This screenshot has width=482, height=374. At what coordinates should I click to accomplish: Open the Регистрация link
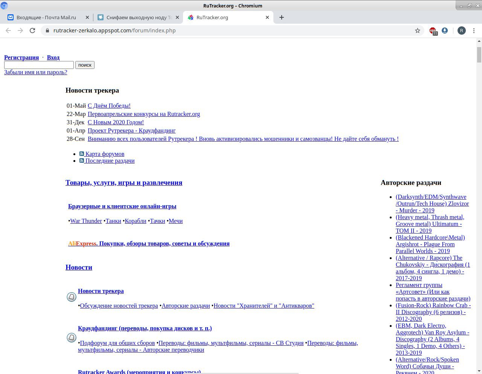pyautogui.click(x=21, y=57)
